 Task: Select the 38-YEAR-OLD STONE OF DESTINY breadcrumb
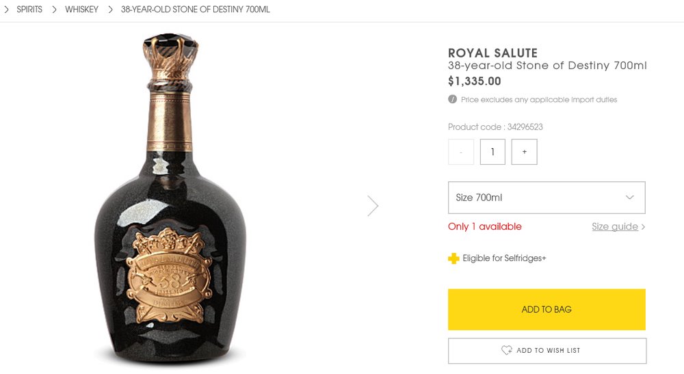pos(195,10)
